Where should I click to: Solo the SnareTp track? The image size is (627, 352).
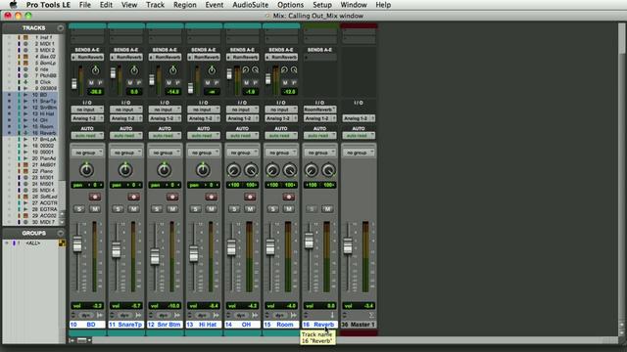118,209
